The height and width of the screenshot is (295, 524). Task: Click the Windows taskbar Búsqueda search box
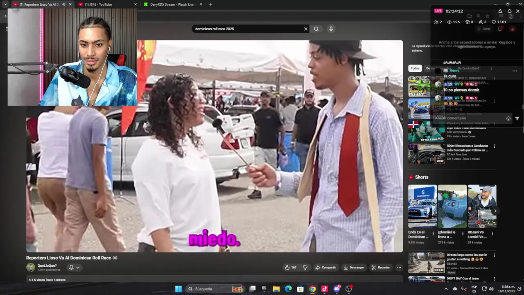pos(215,289)
